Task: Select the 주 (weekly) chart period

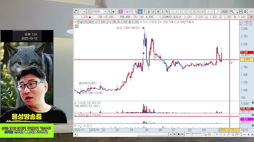Action: 144,12
